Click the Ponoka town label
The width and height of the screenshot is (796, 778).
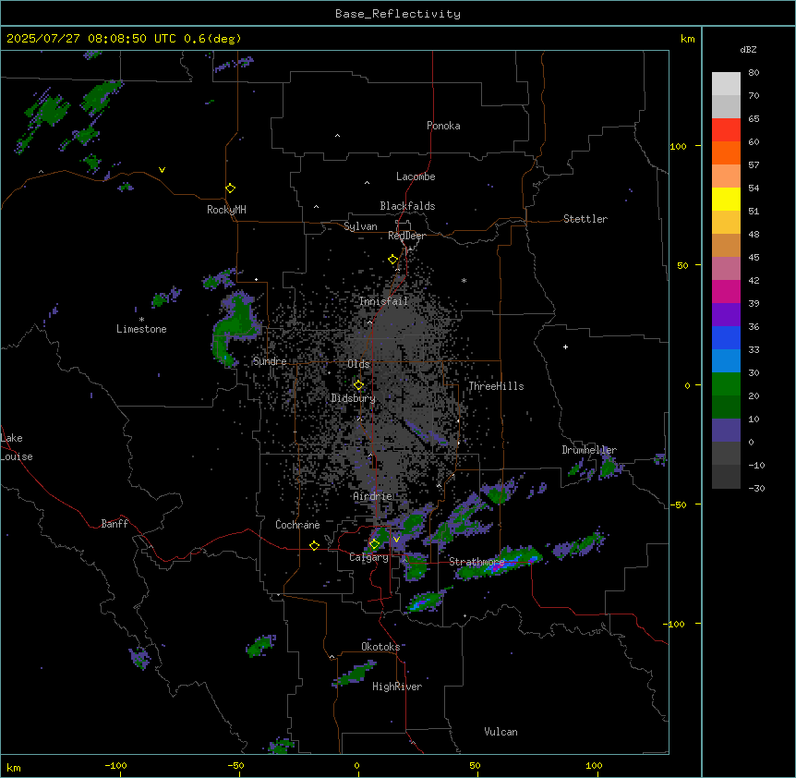443,126
